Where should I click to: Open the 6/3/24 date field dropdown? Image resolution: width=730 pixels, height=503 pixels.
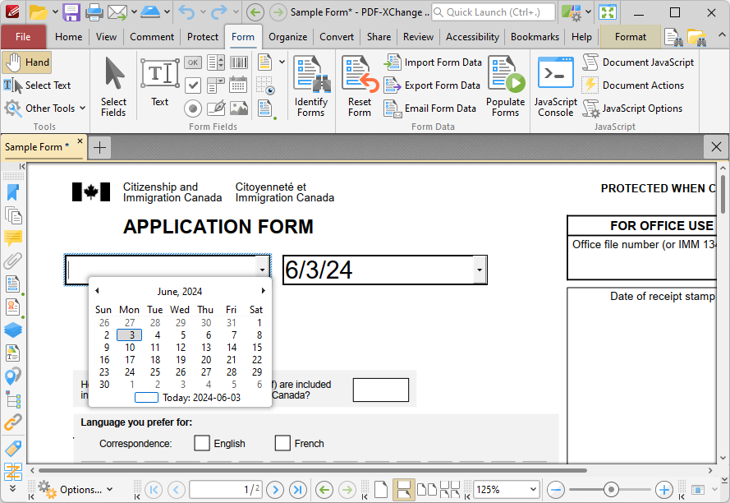(x=480, y=270)
